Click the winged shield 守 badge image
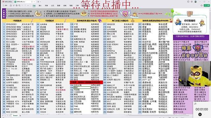 (x=125, y=13)
